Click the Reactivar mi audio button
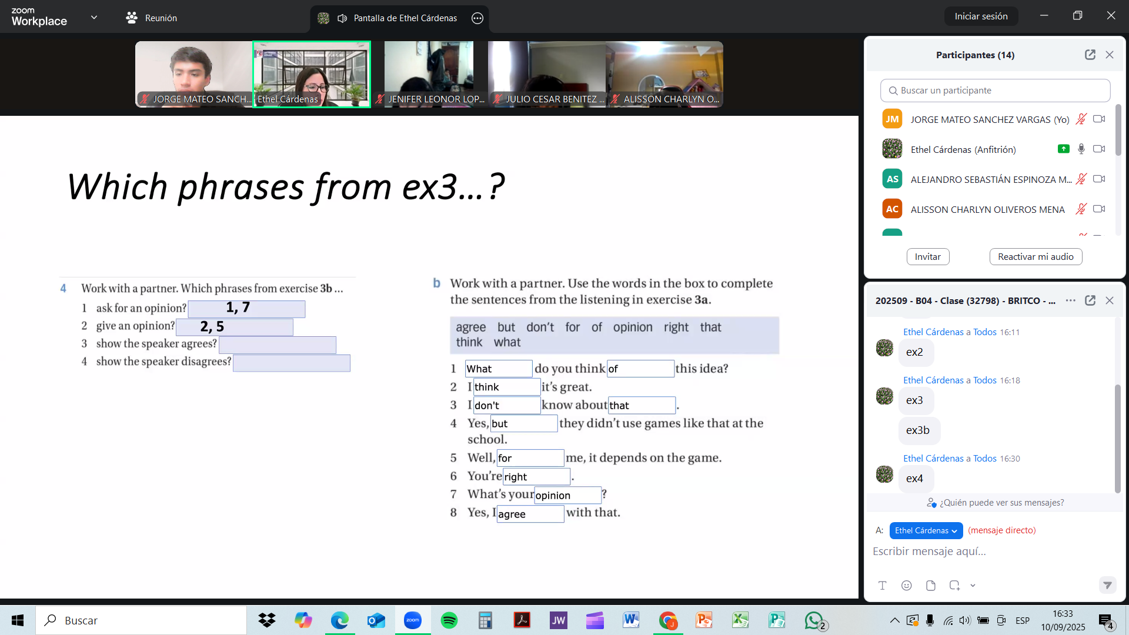 coord(1036,256)
